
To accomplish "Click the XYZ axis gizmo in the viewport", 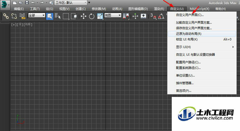I will [21, 119].
